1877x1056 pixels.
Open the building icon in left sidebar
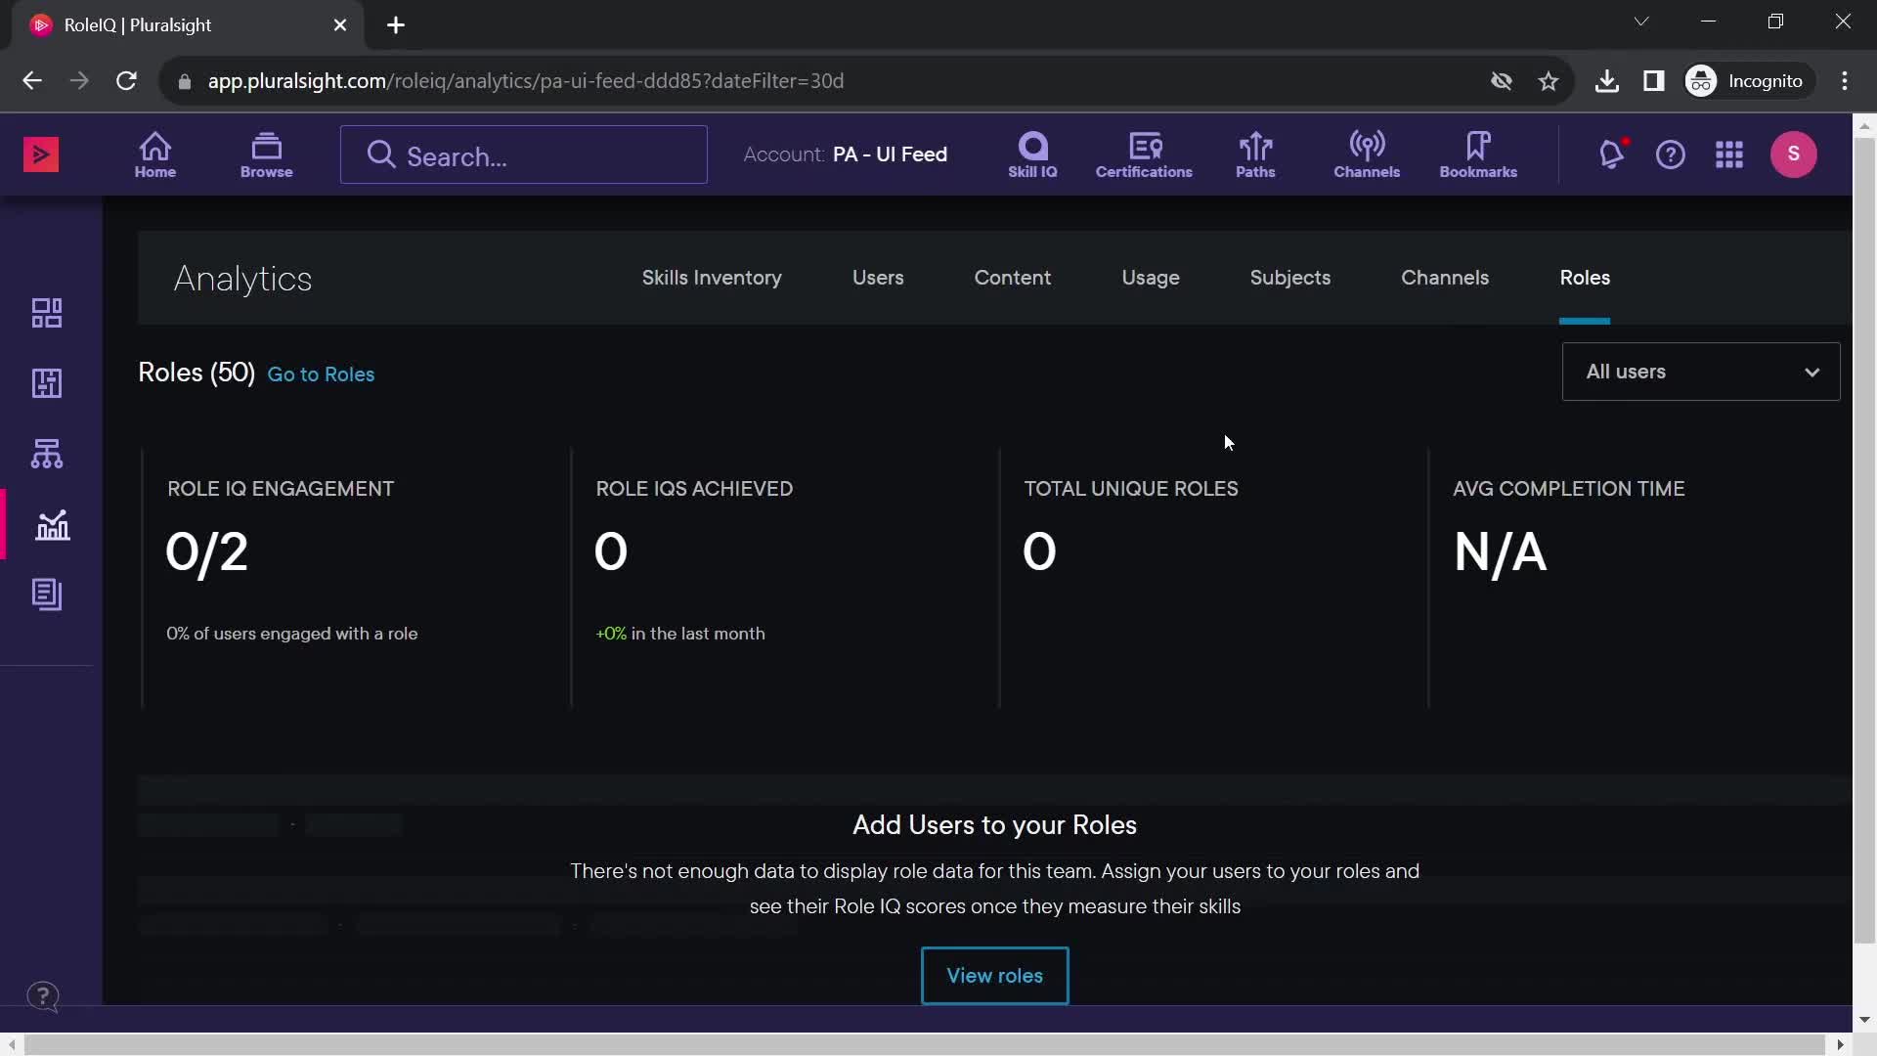[47, 383]
